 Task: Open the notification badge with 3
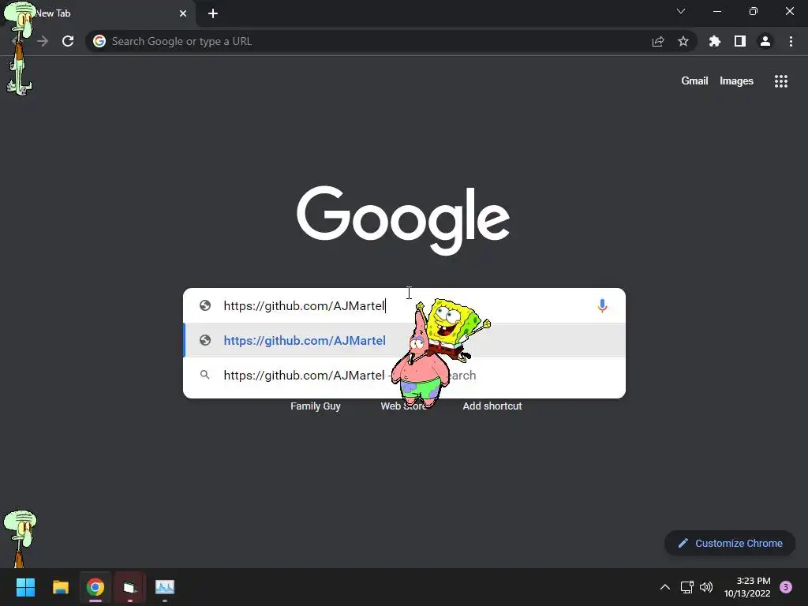click(x=786, y=587)
